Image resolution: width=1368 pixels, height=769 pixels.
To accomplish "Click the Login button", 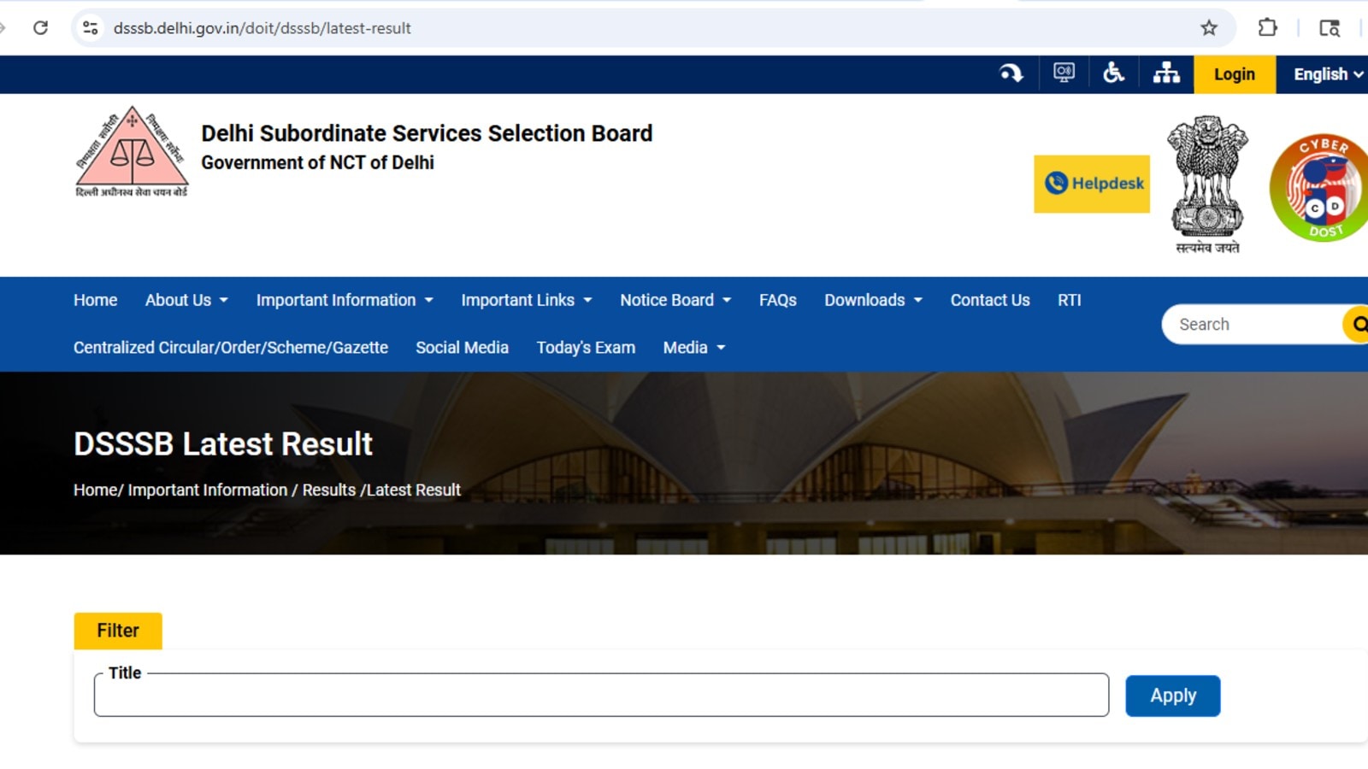I will tap(1235, 74).
